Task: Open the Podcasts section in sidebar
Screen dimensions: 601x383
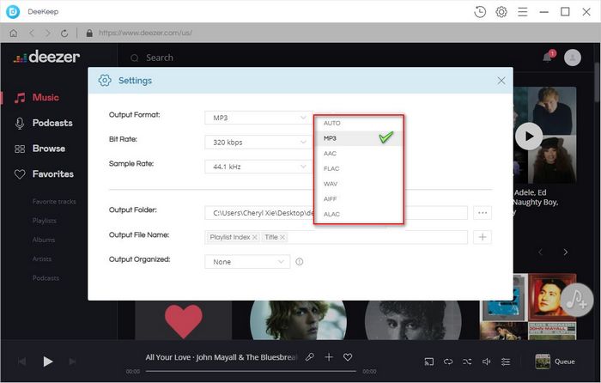Action: [43, 123]
